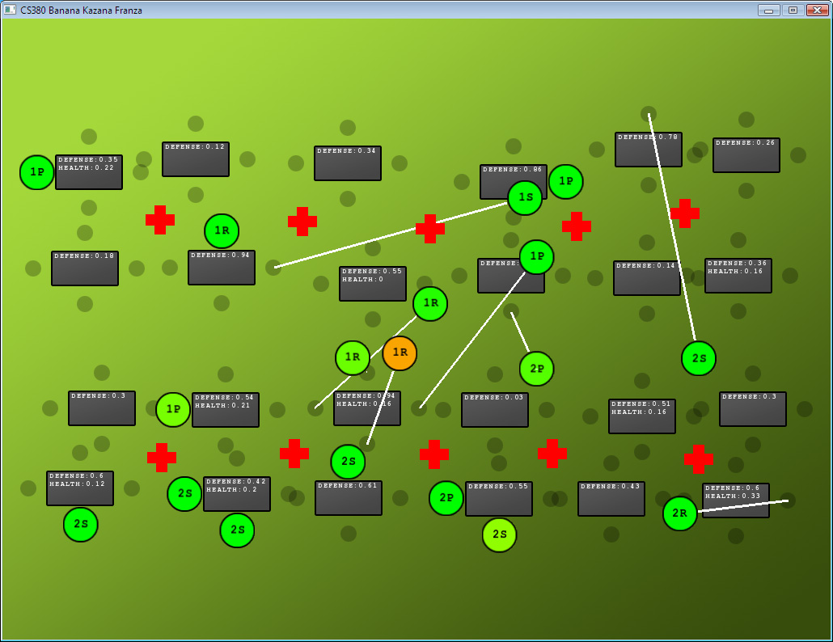The height and width of the screenshot is (642, 833).
Task: Select the DEFENSE:0.61 bunker
Action: (x=349, y=498)
